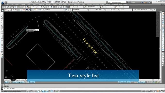Click the Multileader Style icon
165x93 pixels.
point(116,7)
